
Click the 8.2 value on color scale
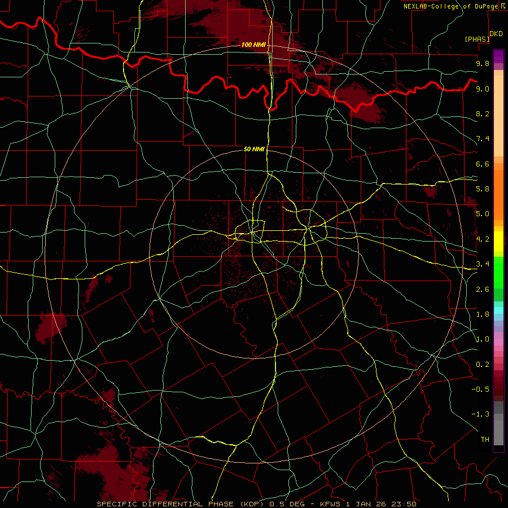pos(483,113)
